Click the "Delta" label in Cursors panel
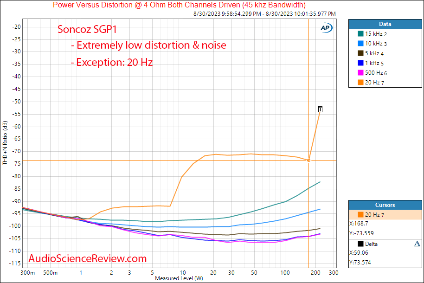 point(371,244)
